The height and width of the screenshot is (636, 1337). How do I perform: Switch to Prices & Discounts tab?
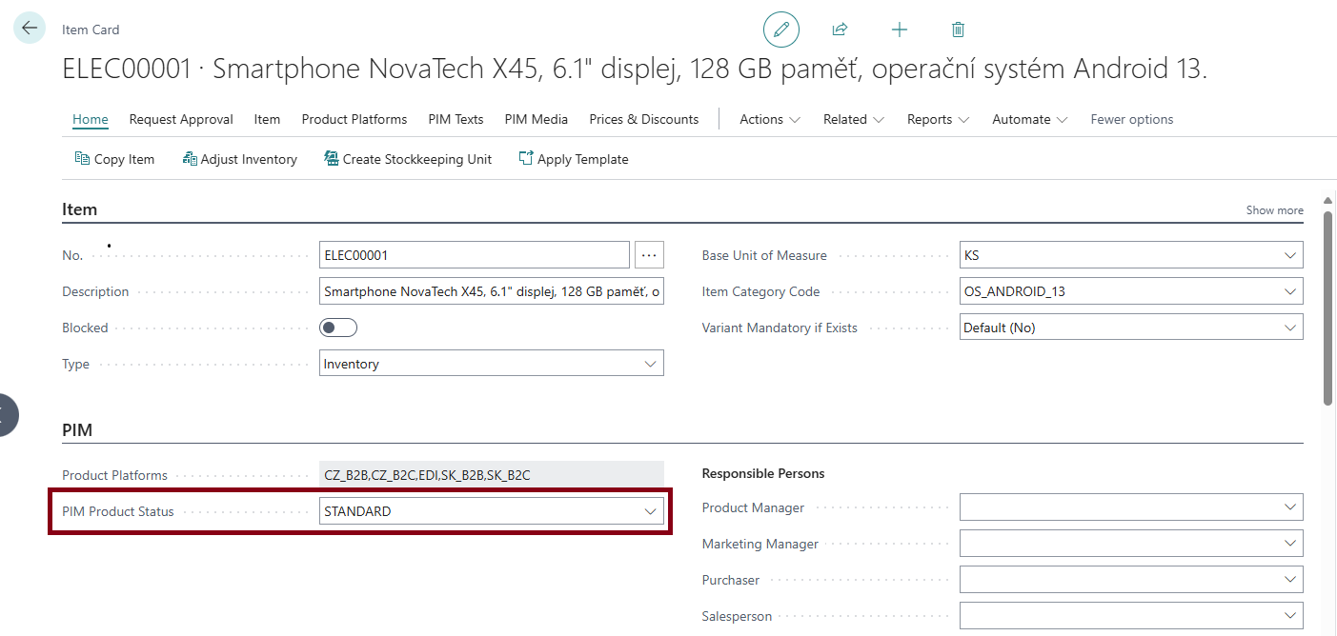coord(643,119)
